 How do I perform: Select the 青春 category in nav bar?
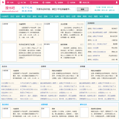tap(79, 17)
